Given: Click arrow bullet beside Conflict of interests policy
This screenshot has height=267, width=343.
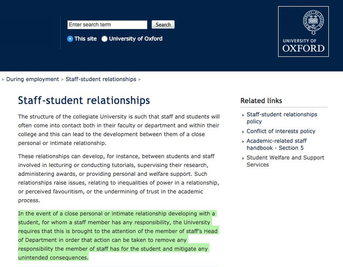Looking at the screenshot, I should (243, 131).
